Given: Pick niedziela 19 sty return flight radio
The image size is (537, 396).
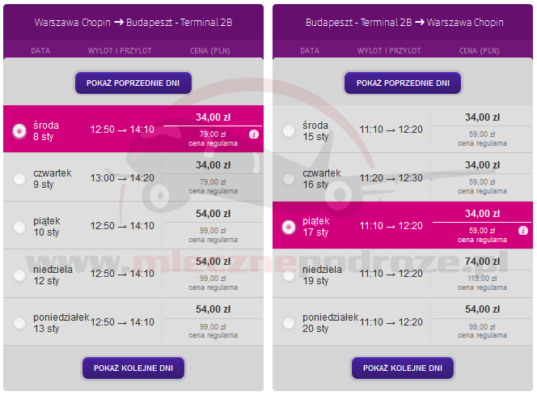Looking at the screenshot, I should [x=289, y=275].
